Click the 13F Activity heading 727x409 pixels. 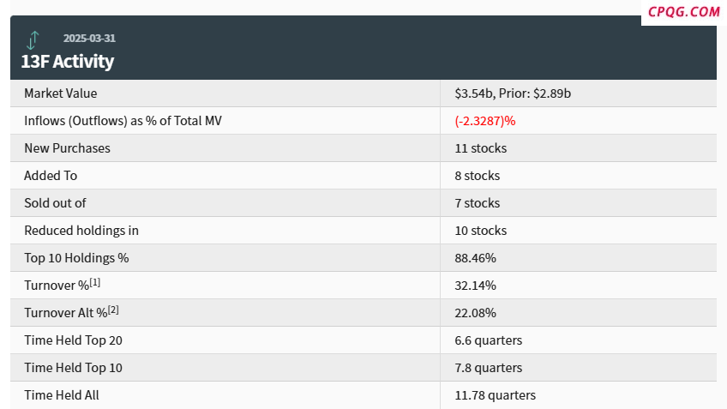tap(67, 61)
